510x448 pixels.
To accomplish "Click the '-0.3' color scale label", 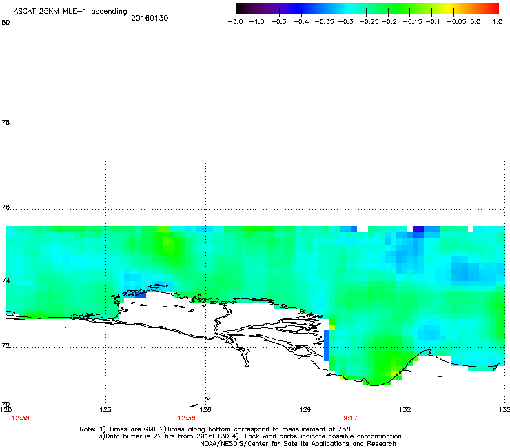I will (x=346, y=22).
